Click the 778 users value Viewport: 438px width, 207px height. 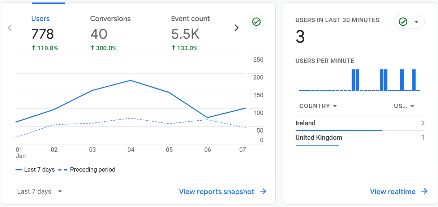tap(43, 34)
